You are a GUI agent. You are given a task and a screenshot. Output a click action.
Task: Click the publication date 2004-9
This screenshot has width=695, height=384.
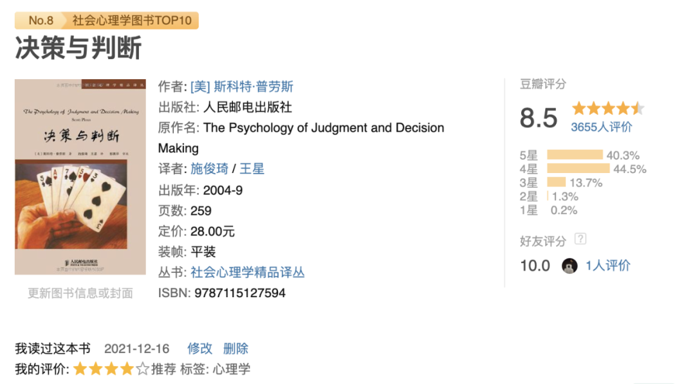[223, 190]
